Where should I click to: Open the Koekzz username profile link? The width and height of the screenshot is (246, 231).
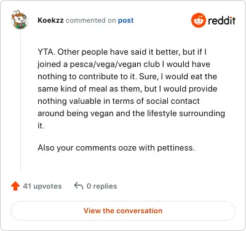click(50, 20)
